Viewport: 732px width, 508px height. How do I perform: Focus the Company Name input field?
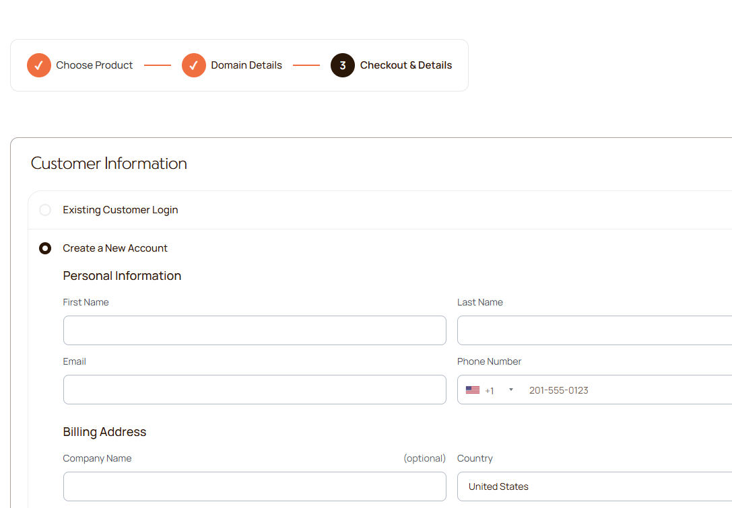coord(255,486)
